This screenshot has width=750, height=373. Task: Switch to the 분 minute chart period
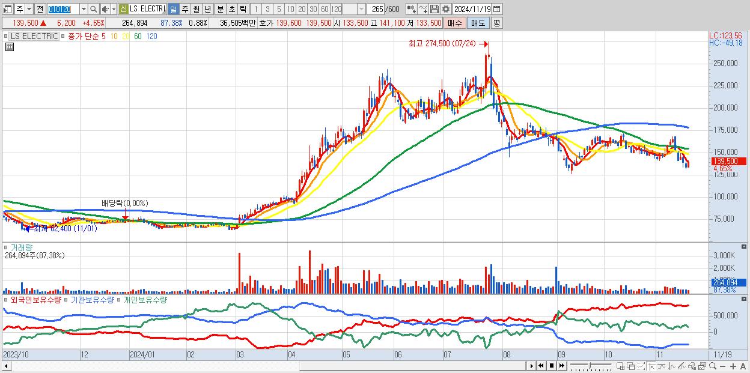[221, 9]
